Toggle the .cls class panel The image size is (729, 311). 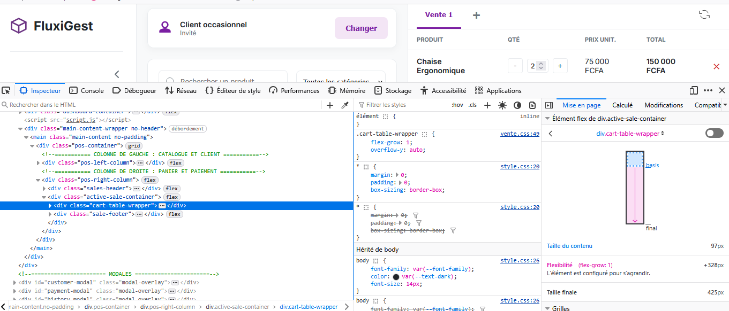(472, 105)
